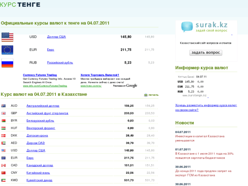The height and width of the screenshot is (186, 248).
Task: Click the www.kurstenge.kz informer text
Action: pos(194,96)
